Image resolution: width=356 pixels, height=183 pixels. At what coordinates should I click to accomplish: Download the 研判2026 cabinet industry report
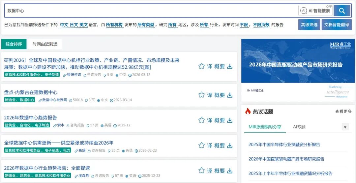(230, 66)
